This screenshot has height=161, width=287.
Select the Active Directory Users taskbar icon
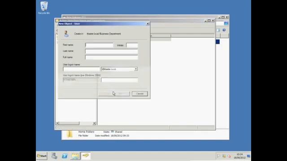point(86,156)
